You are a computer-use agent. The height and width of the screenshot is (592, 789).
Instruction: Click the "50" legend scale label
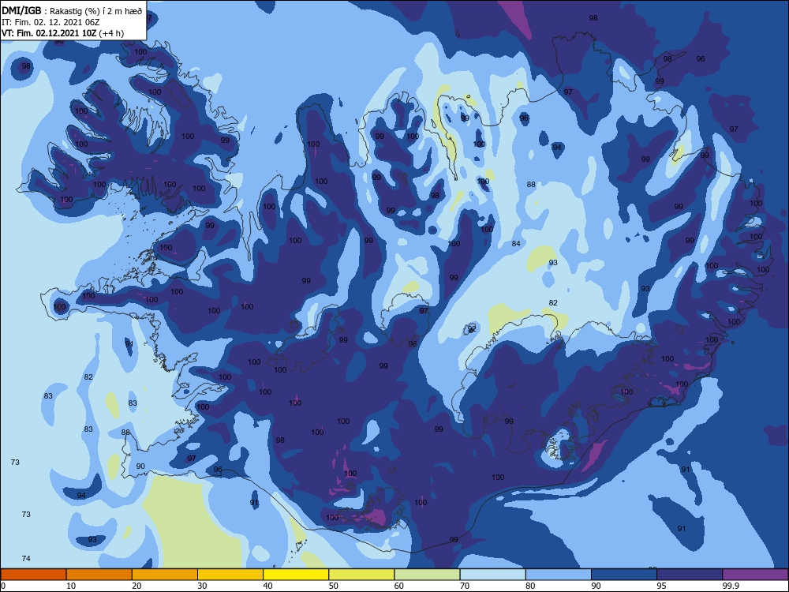click(333, 586)
